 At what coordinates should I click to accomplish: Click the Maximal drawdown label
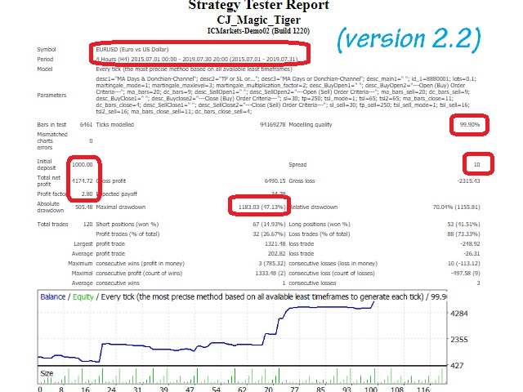(x=120, y=207)
